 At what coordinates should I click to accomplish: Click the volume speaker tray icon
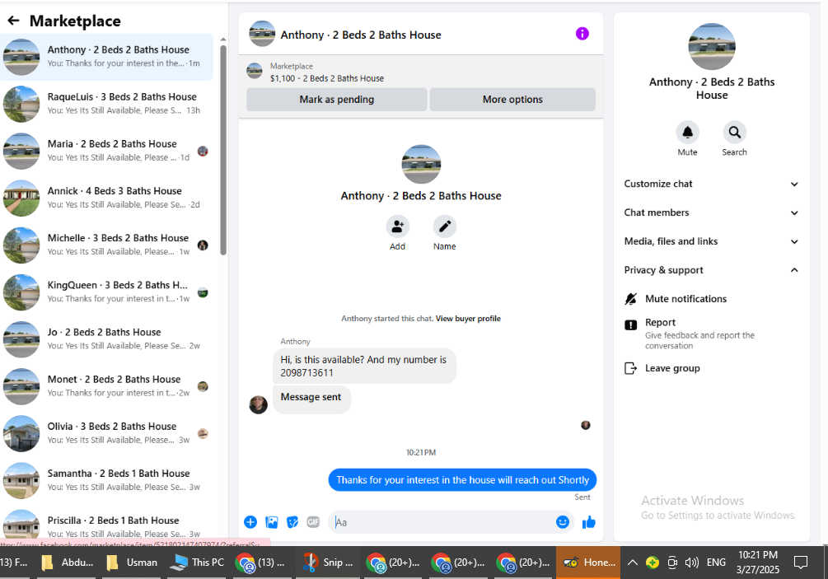click(692, 563)
